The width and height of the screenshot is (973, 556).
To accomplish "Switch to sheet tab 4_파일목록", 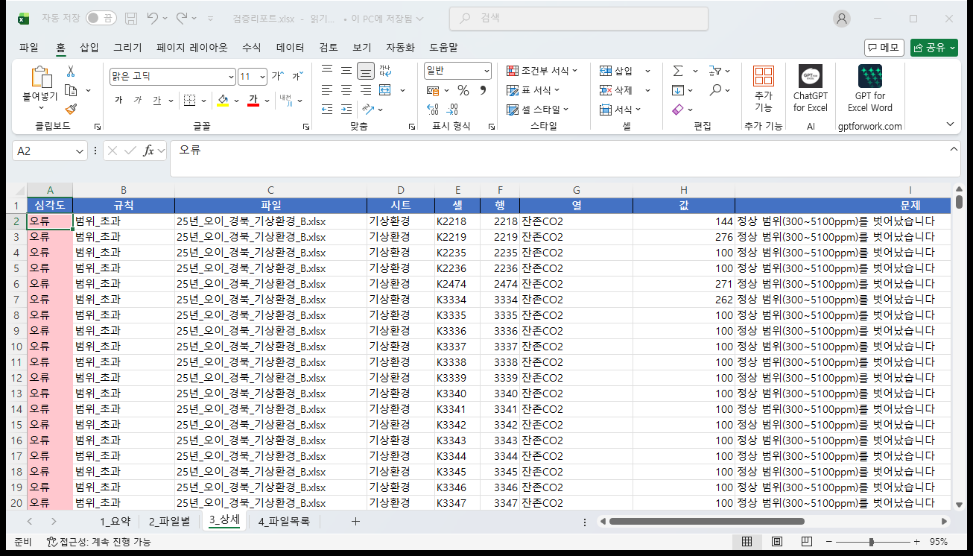I will [x=284, y=522].
